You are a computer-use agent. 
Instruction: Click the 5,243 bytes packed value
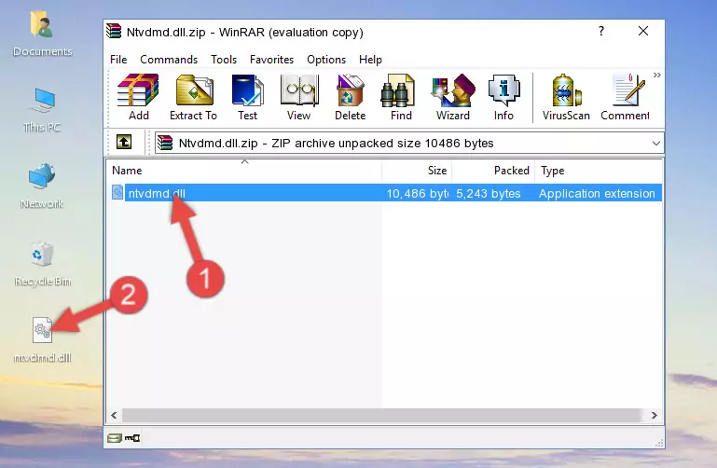(x=488, y=193)
